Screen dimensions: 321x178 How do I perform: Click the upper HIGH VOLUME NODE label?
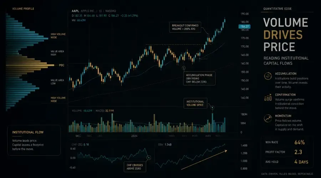(x=58, y=36)
